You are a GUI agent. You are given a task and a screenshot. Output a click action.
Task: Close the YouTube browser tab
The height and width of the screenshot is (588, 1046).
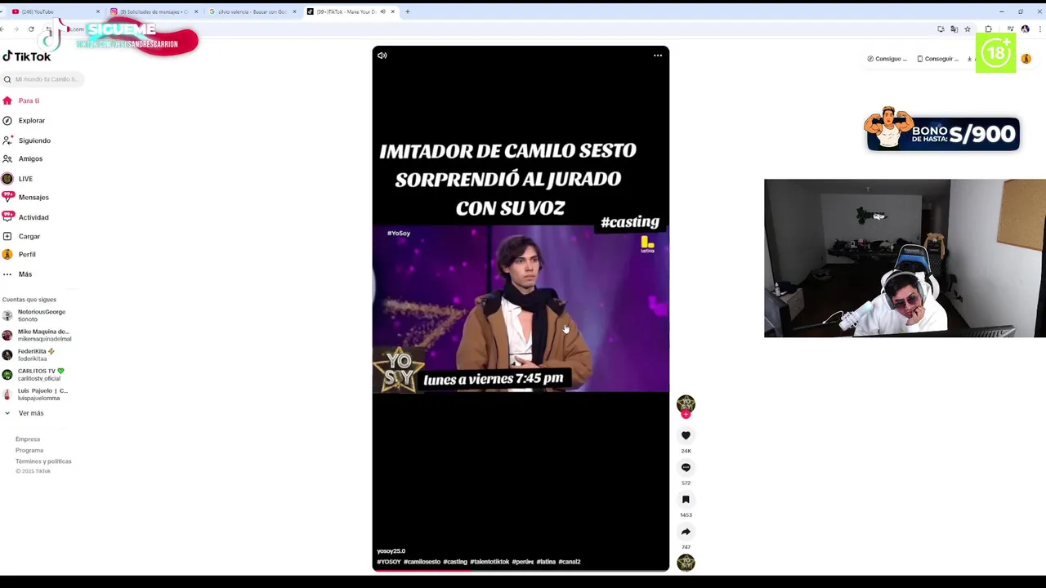point(98,11)
